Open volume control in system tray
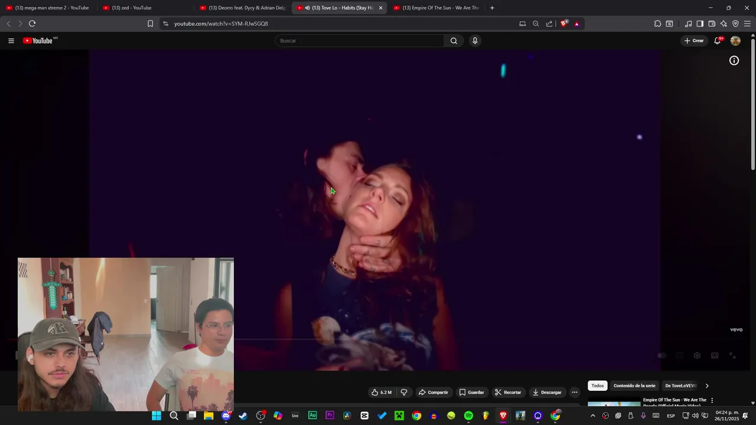 click(x=695, y=416)
